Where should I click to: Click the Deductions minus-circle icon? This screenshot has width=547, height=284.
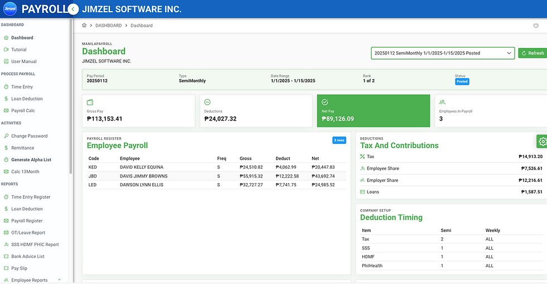coord(207,102)
